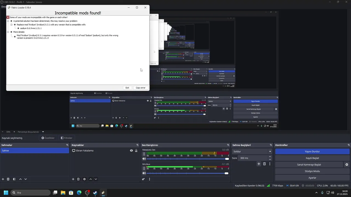The image size is (351, 197).
Task: Toggle lock on Ekran Yakalama source
Action: 136,150
